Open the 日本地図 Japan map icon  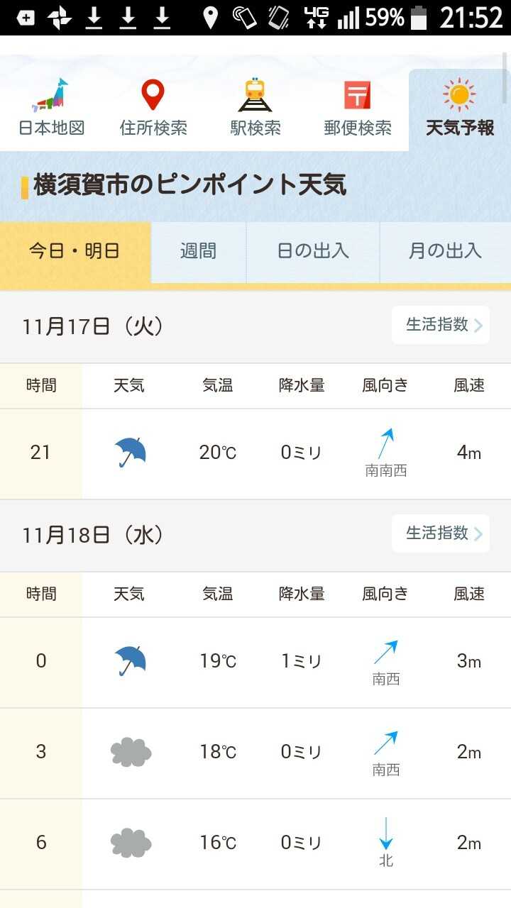[51, 95]
